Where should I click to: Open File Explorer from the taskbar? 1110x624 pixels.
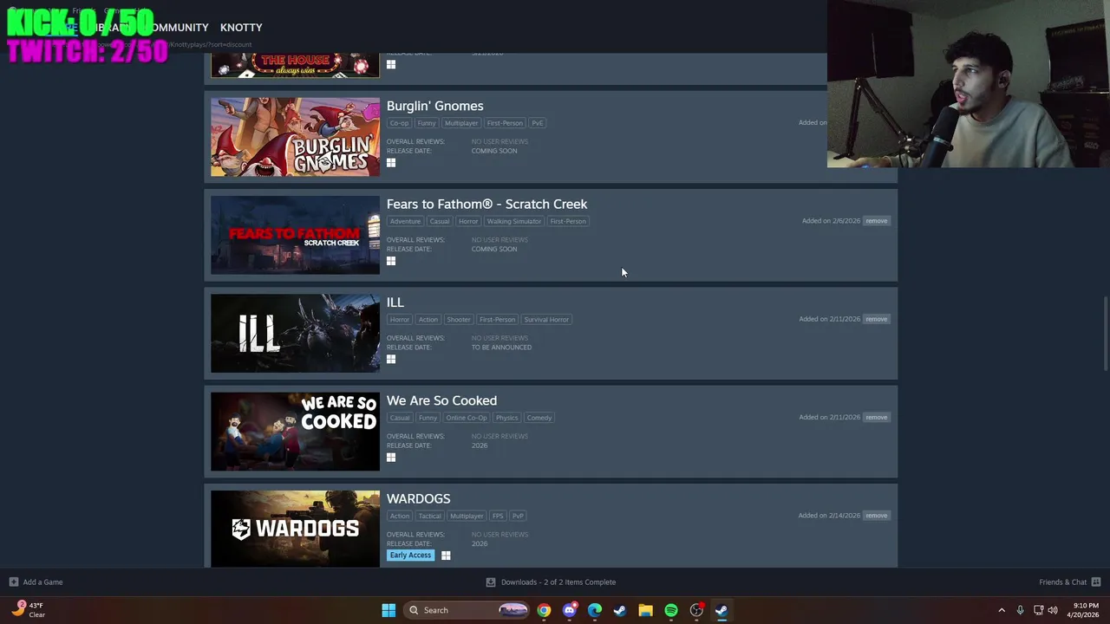point(645,610)
